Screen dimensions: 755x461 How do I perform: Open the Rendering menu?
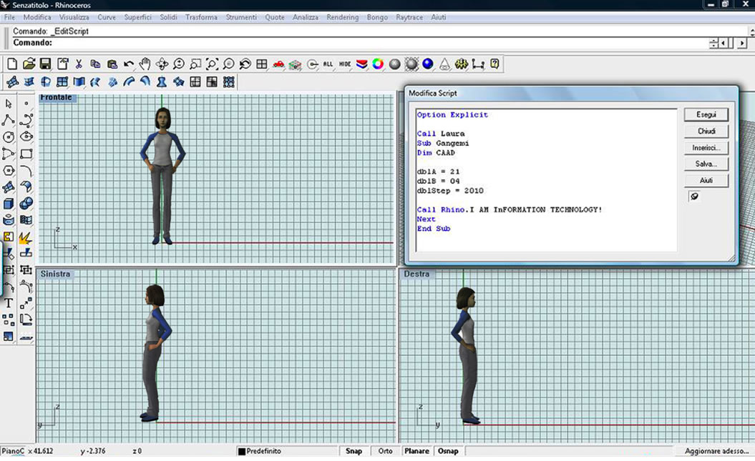click(x=342, y=17)
